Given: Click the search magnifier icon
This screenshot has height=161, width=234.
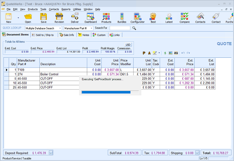Looking at the screenshot, I should coord(134,28).
